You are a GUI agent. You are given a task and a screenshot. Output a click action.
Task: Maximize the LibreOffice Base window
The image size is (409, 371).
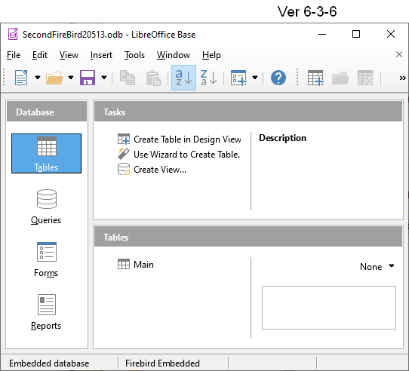356,34
